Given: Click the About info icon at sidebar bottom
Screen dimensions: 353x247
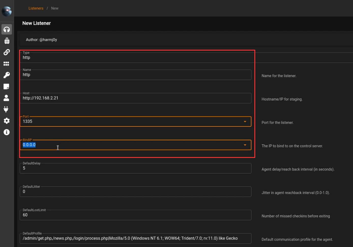Looking at the screenshot, I should pyautogui.click(x=7, y=132).
